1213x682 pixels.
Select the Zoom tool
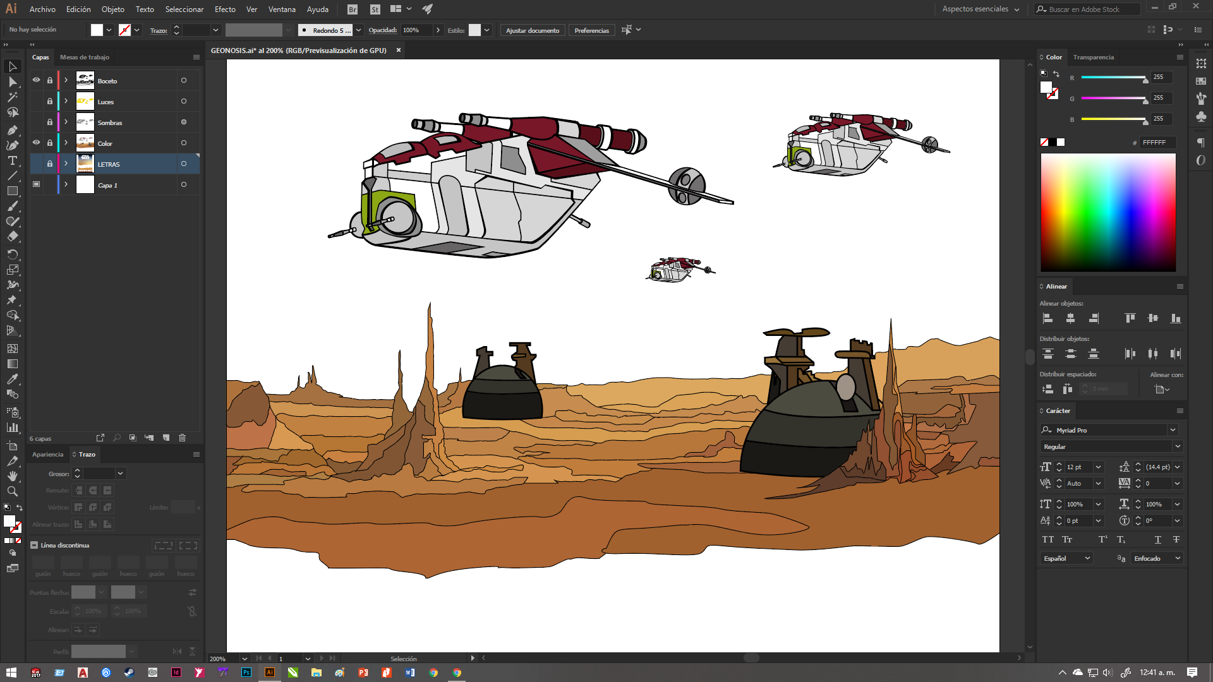12,491
